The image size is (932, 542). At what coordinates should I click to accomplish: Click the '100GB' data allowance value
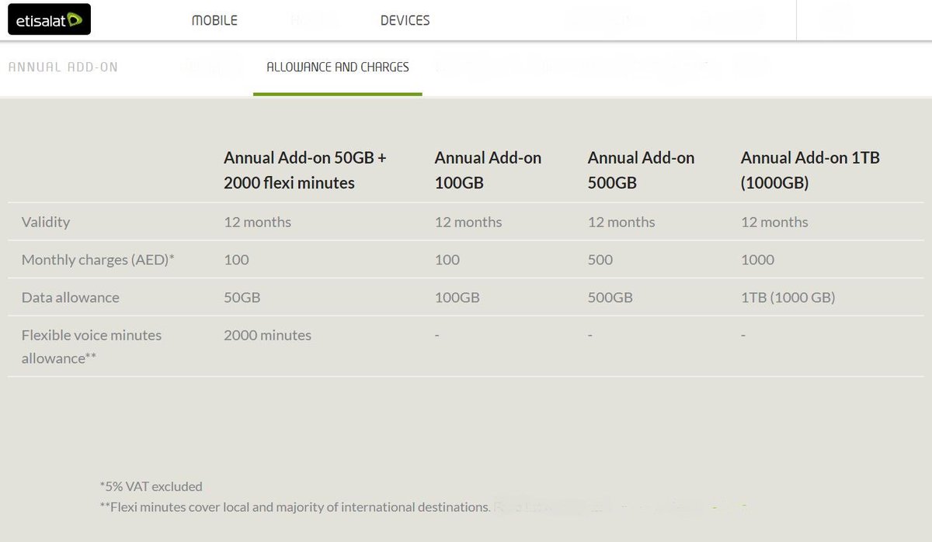457,297
